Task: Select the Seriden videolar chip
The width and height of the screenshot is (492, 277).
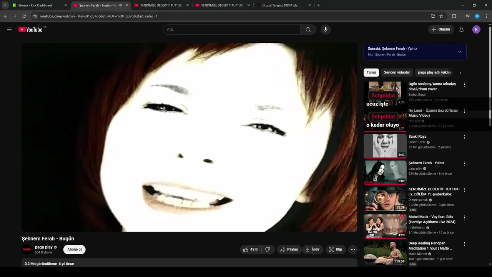Action: [397, 72]
